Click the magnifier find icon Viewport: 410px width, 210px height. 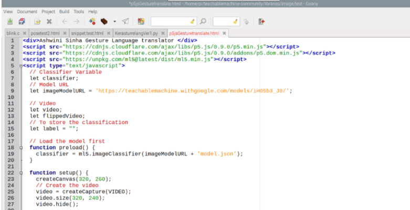pos(203,22)
